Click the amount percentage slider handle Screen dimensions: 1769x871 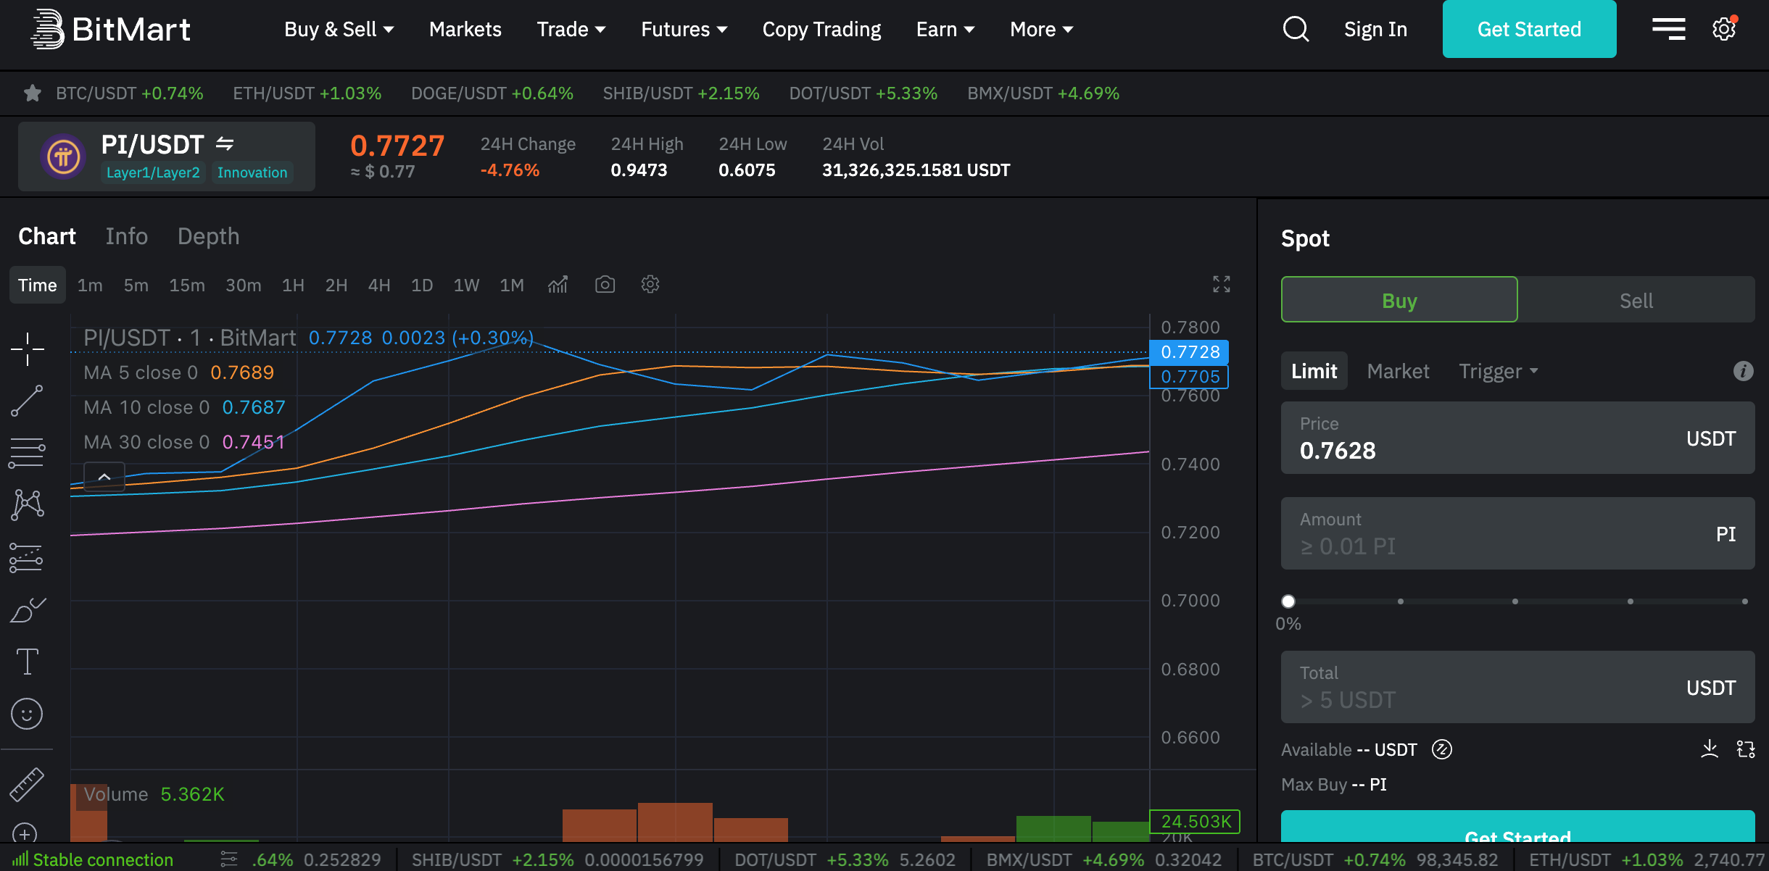(x=1288, y=601)
